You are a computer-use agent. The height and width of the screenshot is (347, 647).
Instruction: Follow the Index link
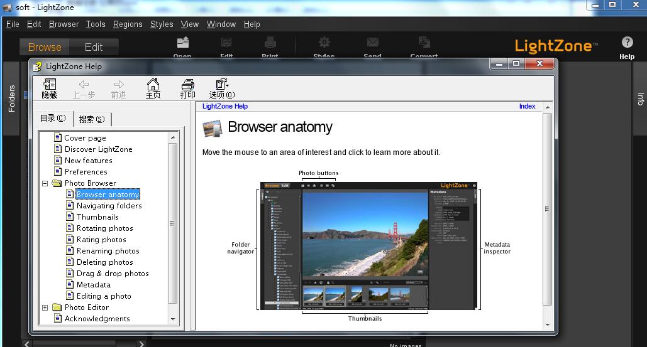tap(527, 106)
